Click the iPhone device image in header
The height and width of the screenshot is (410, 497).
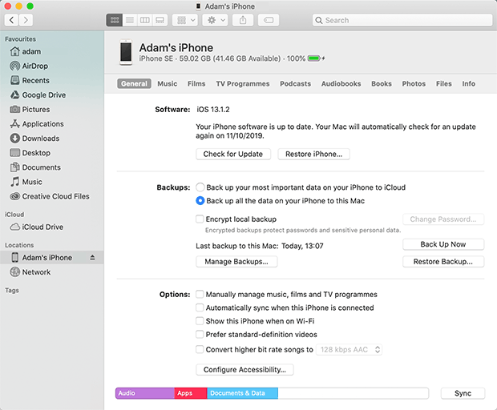[x=126, y=53]
